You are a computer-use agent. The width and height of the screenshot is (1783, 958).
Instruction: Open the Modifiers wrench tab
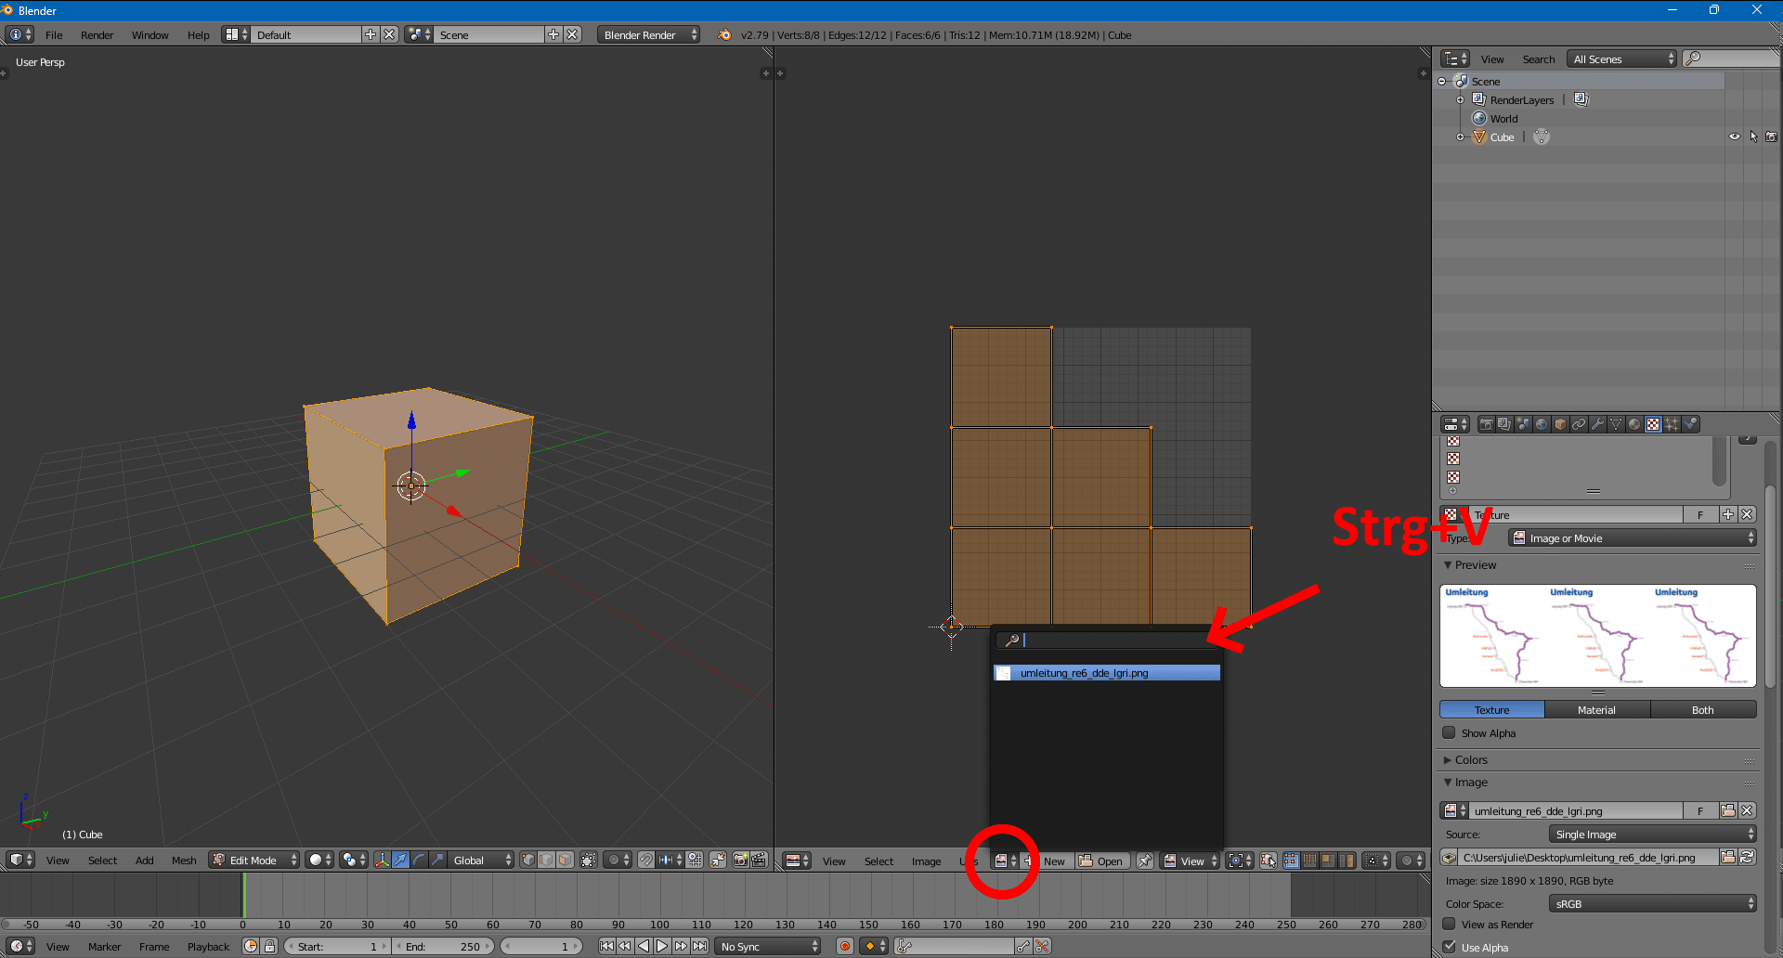tap(1597, 424)
